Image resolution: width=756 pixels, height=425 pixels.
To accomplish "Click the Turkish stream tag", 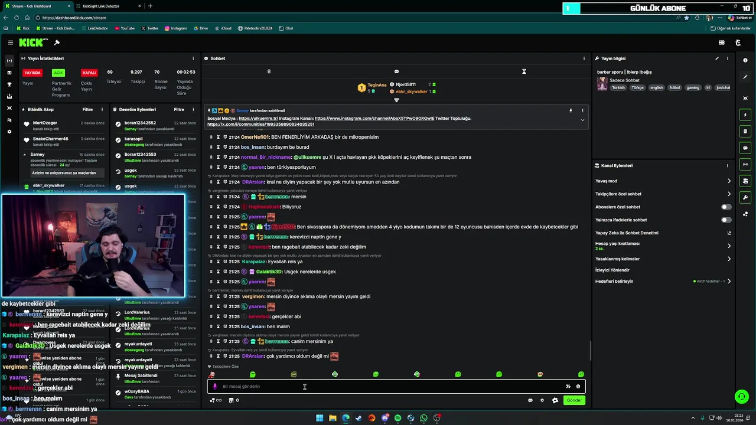I will 618,87.
